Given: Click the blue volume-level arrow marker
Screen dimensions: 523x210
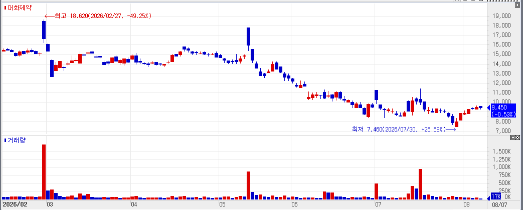Looking at the screenshot, I should [x=488, y=198].
